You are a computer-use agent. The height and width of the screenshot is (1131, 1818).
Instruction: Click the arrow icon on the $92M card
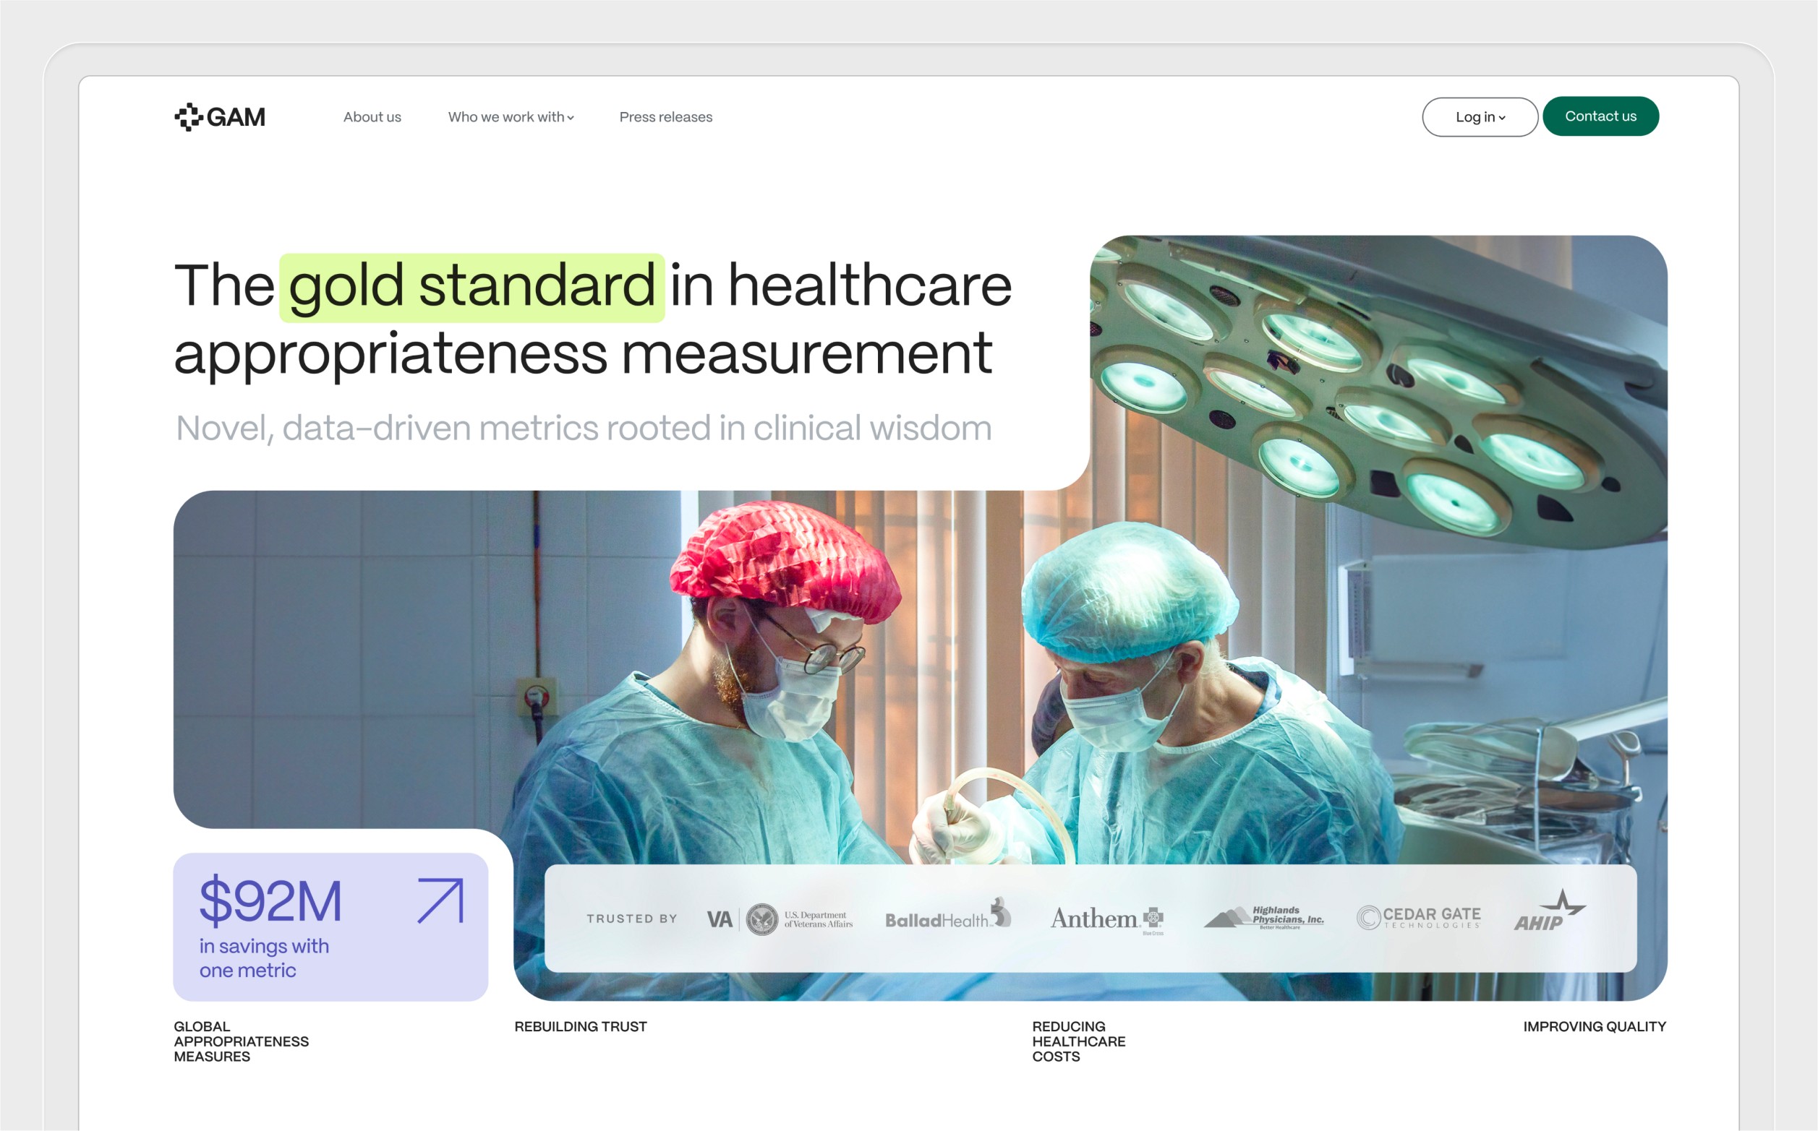click(x=440, y=900)
